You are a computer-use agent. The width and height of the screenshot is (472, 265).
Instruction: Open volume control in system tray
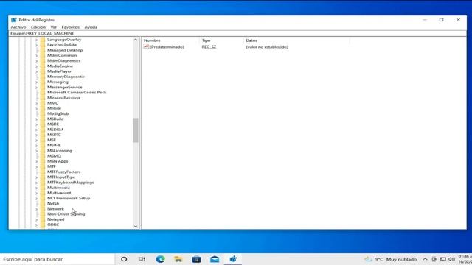(452, 259)
